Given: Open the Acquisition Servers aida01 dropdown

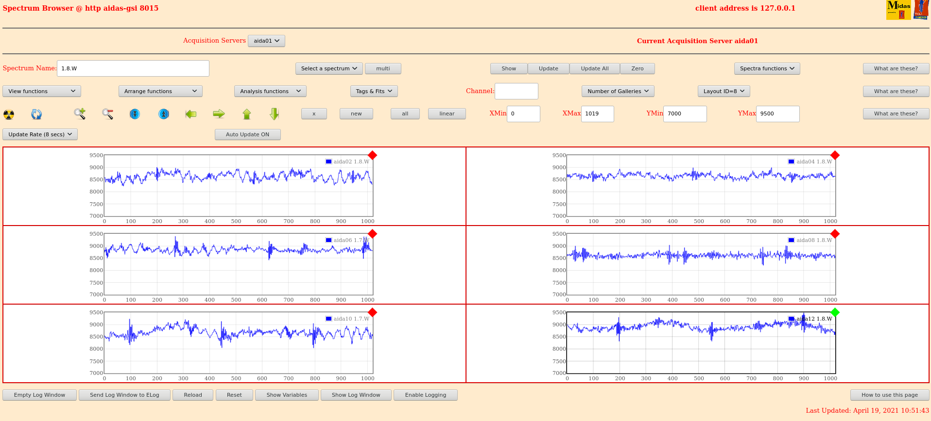Looking at the screenshot, I should coord(266,41).
